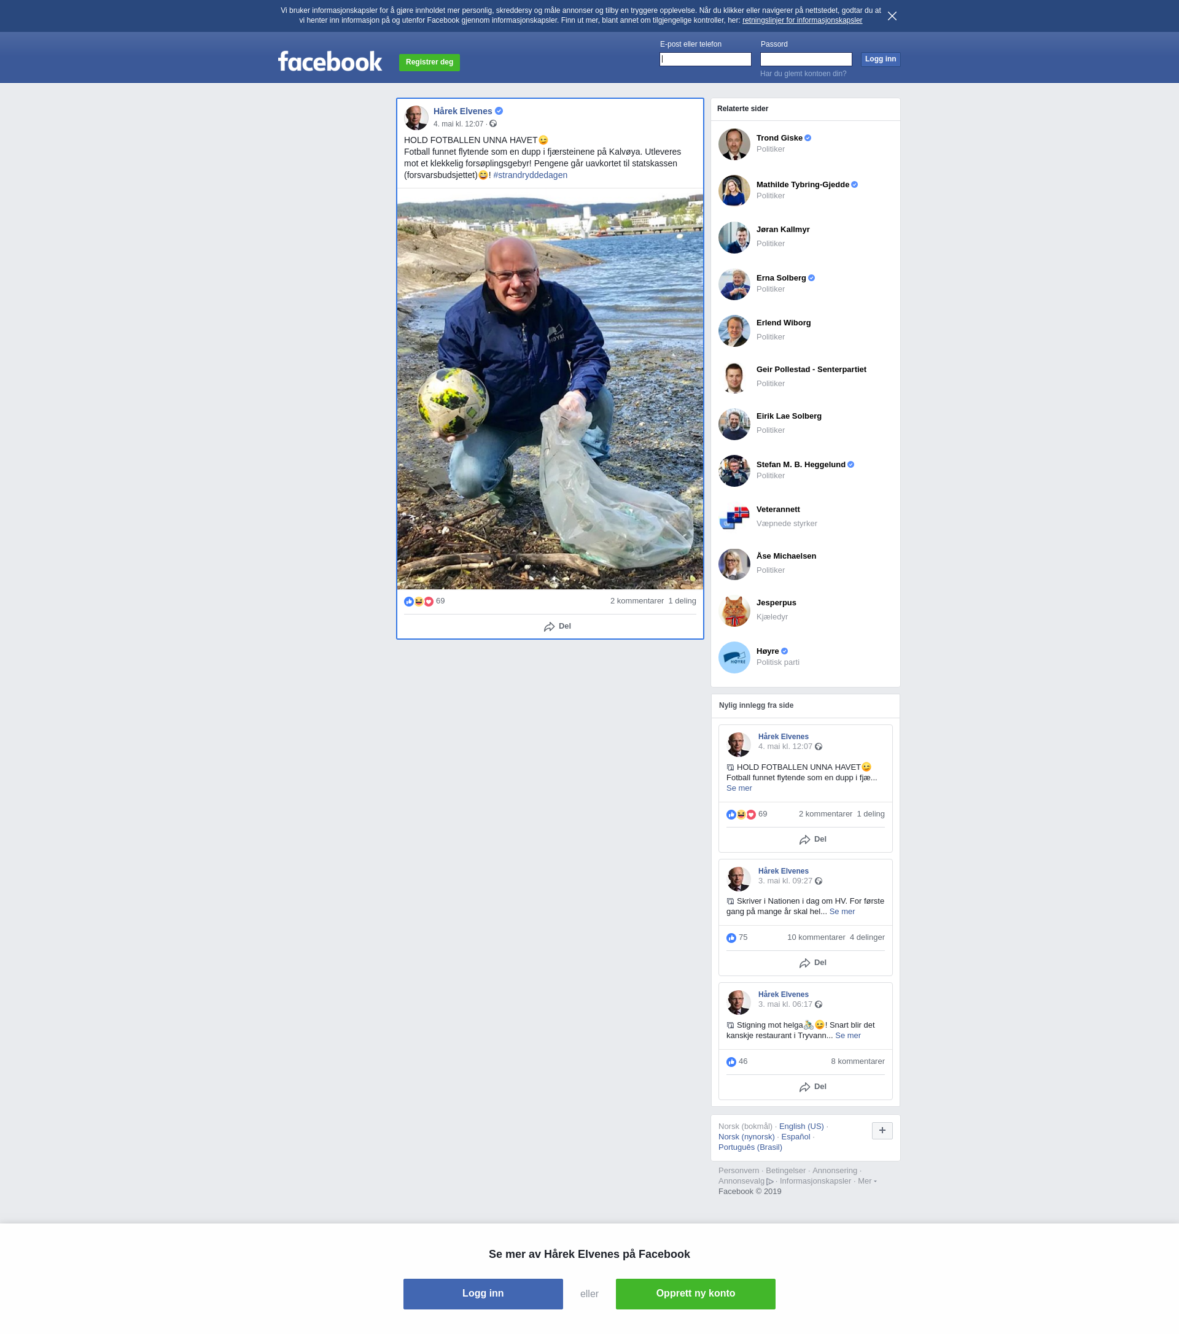Screen dimensions: 1179x1334
Task: Click Se mer on the Nationen HV post
Action: coord(841,912)
